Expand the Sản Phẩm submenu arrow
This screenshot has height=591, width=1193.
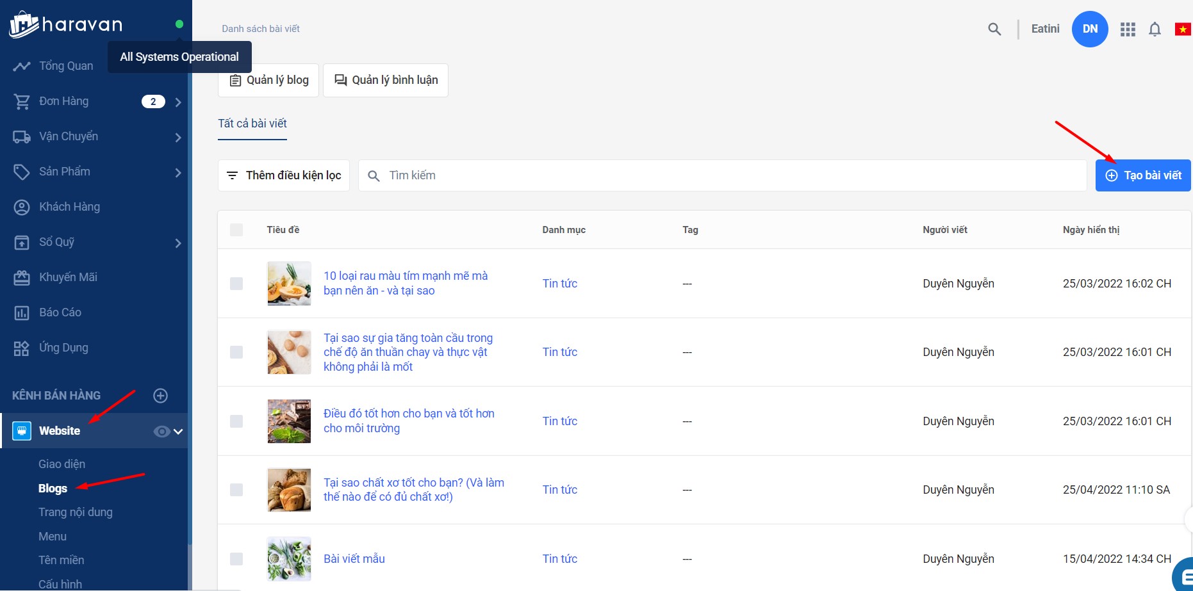coord(178,172)
